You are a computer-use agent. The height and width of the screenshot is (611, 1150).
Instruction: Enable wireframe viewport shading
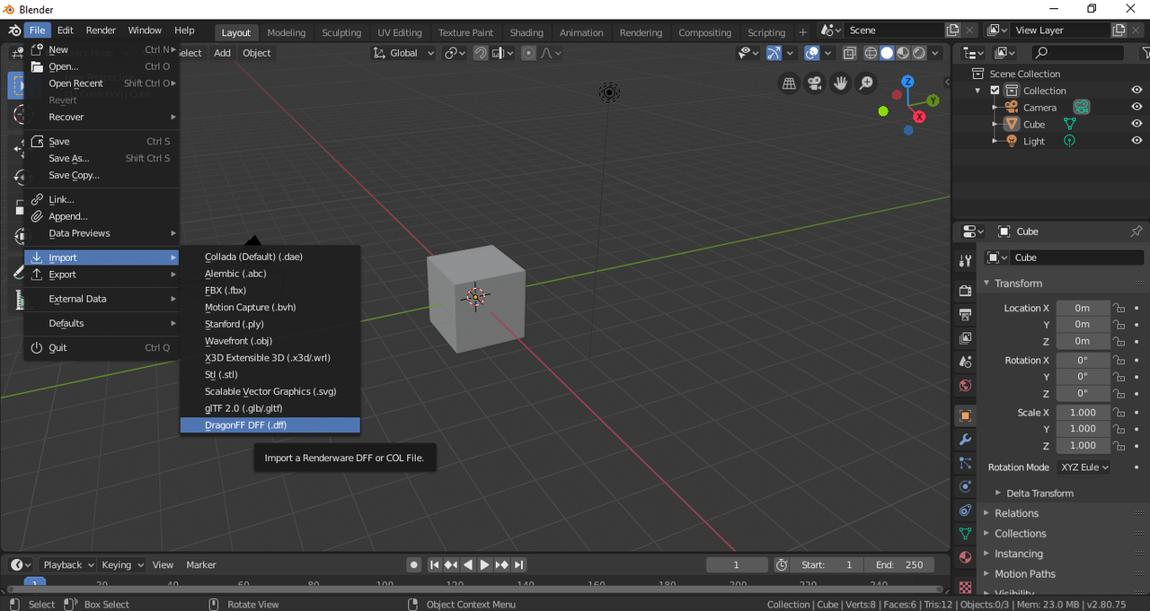coord(871,53)
